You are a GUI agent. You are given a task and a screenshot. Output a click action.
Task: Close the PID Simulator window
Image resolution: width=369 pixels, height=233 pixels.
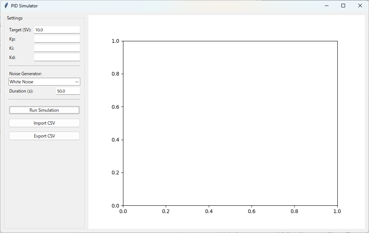360,6
